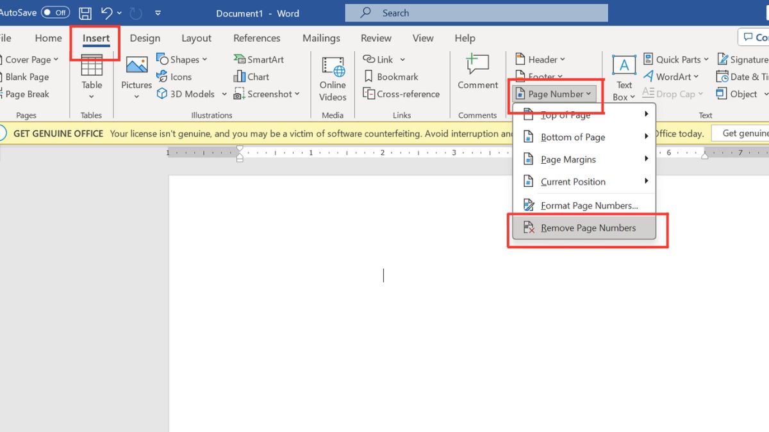Open the Current Position submenu
The width and height of the screenshot is (769, 432).
(x=584, y=182)
